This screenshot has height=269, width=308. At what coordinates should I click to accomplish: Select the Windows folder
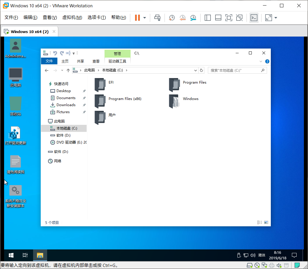coord(184,101)
